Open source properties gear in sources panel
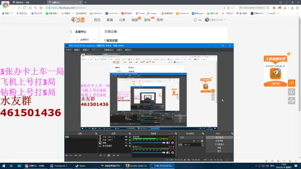This screenshot has width=301, height=169. click(x=109, y=155)
